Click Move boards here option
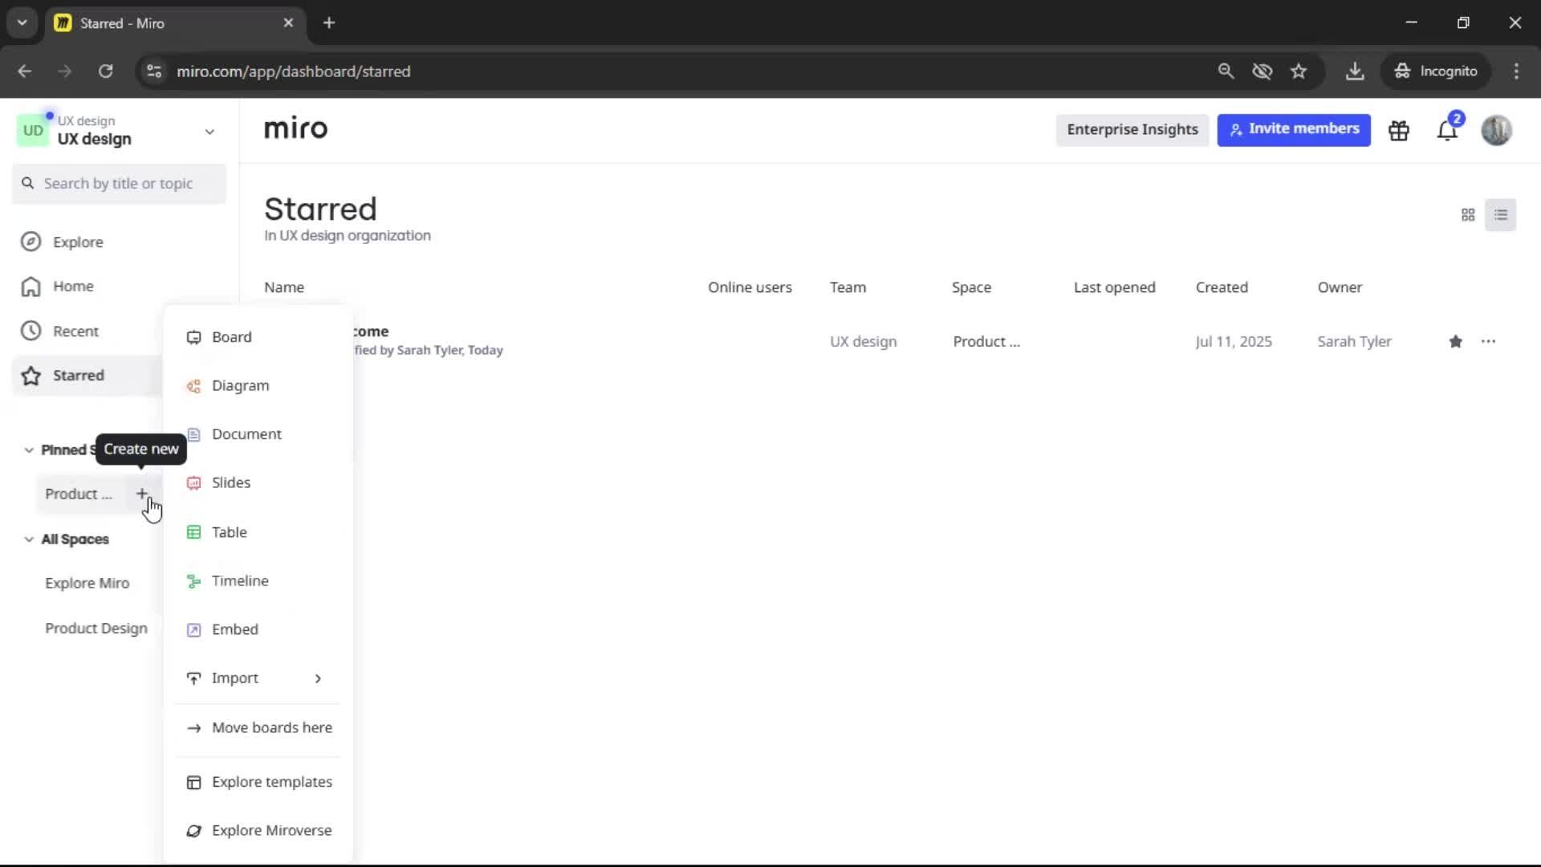1541x867 pixels. (x=258, y=728)
